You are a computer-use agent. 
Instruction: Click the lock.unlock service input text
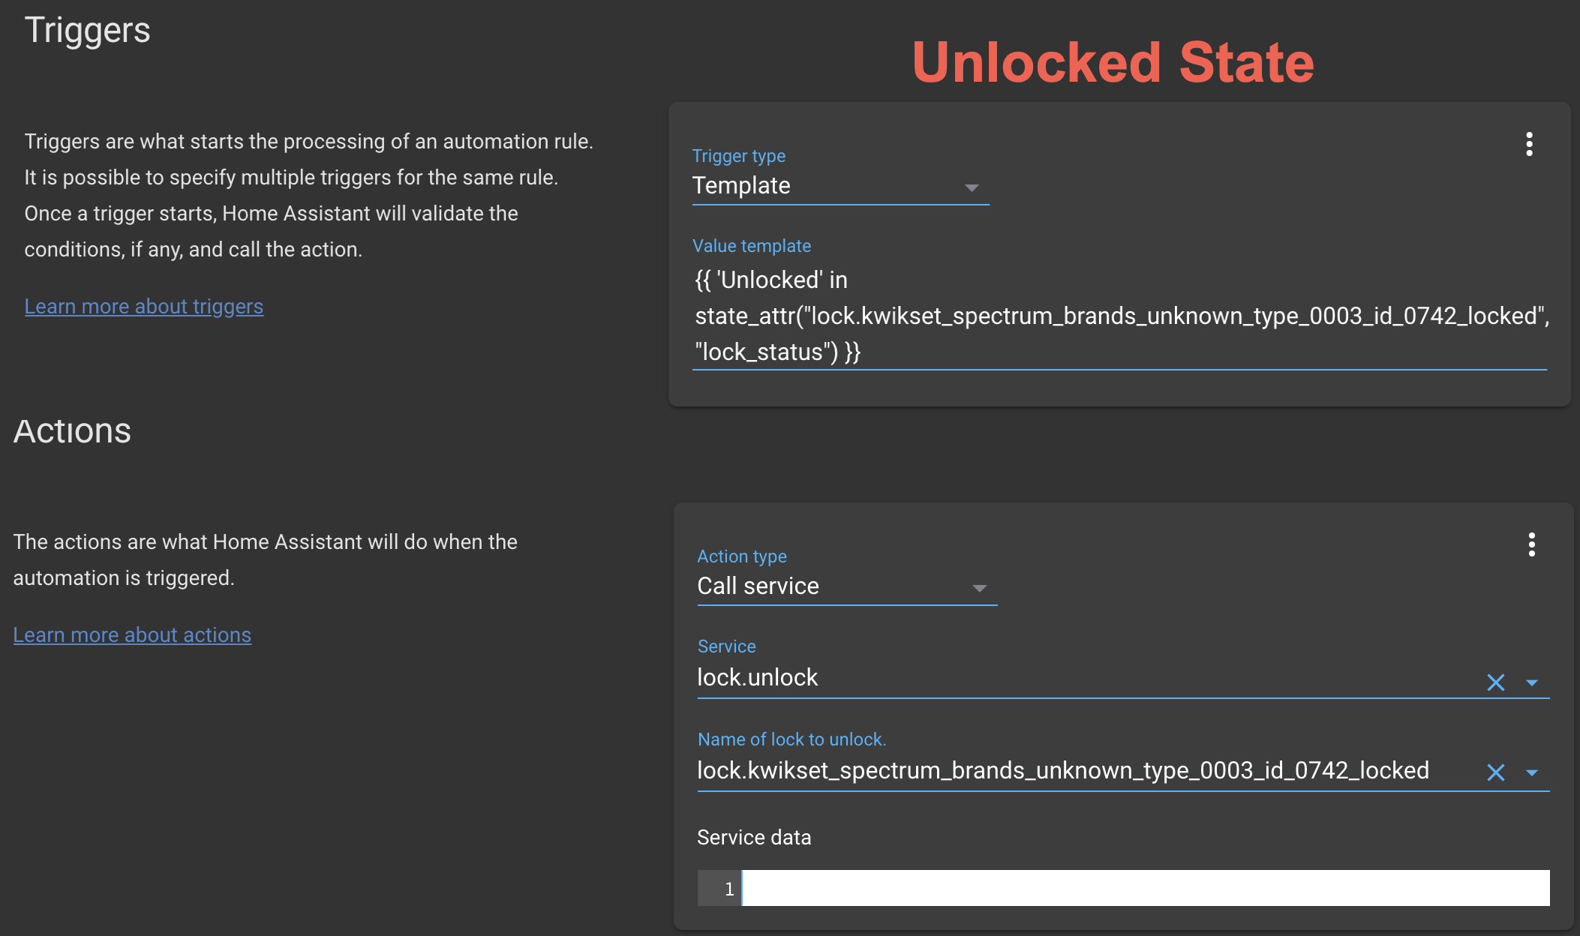tap(1050, 678)
